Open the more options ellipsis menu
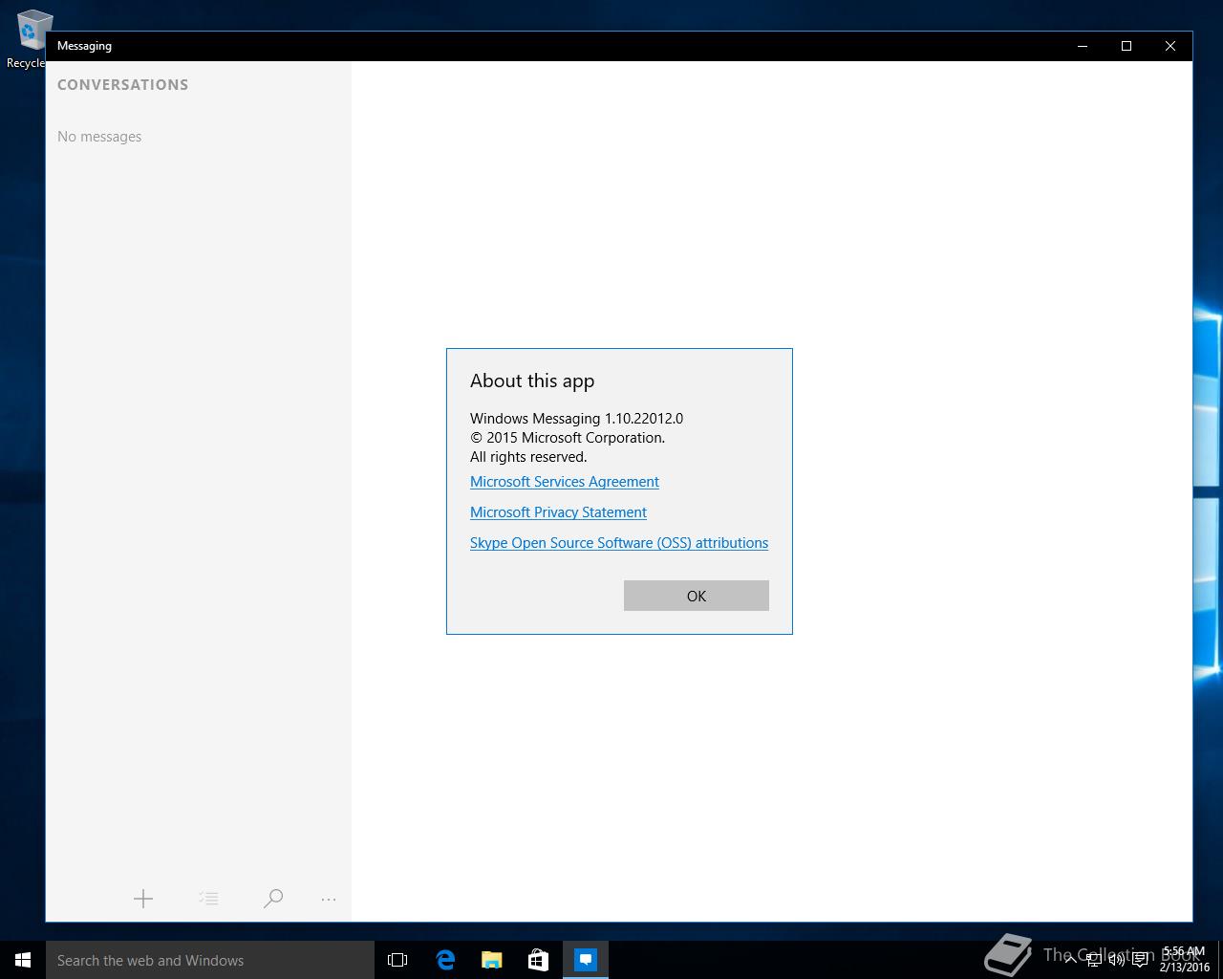This screenshot has width=1223, height=979. (329, 899)
